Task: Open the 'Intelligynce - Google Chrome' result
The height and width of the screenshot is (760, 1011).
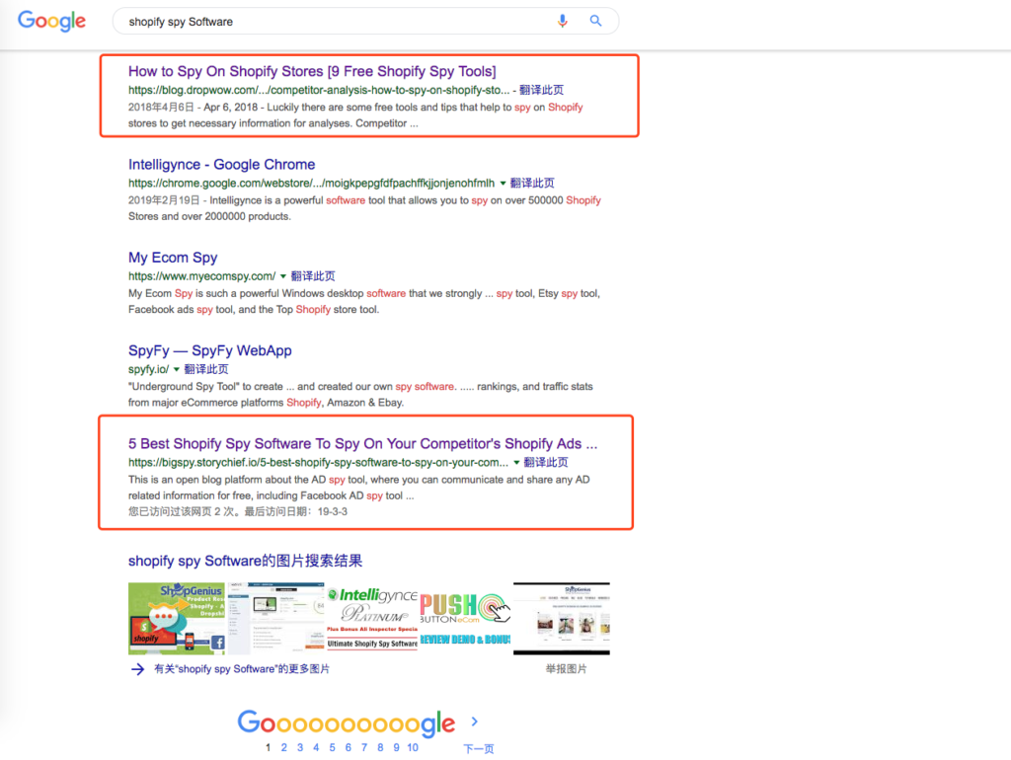Action: [222, 165]
